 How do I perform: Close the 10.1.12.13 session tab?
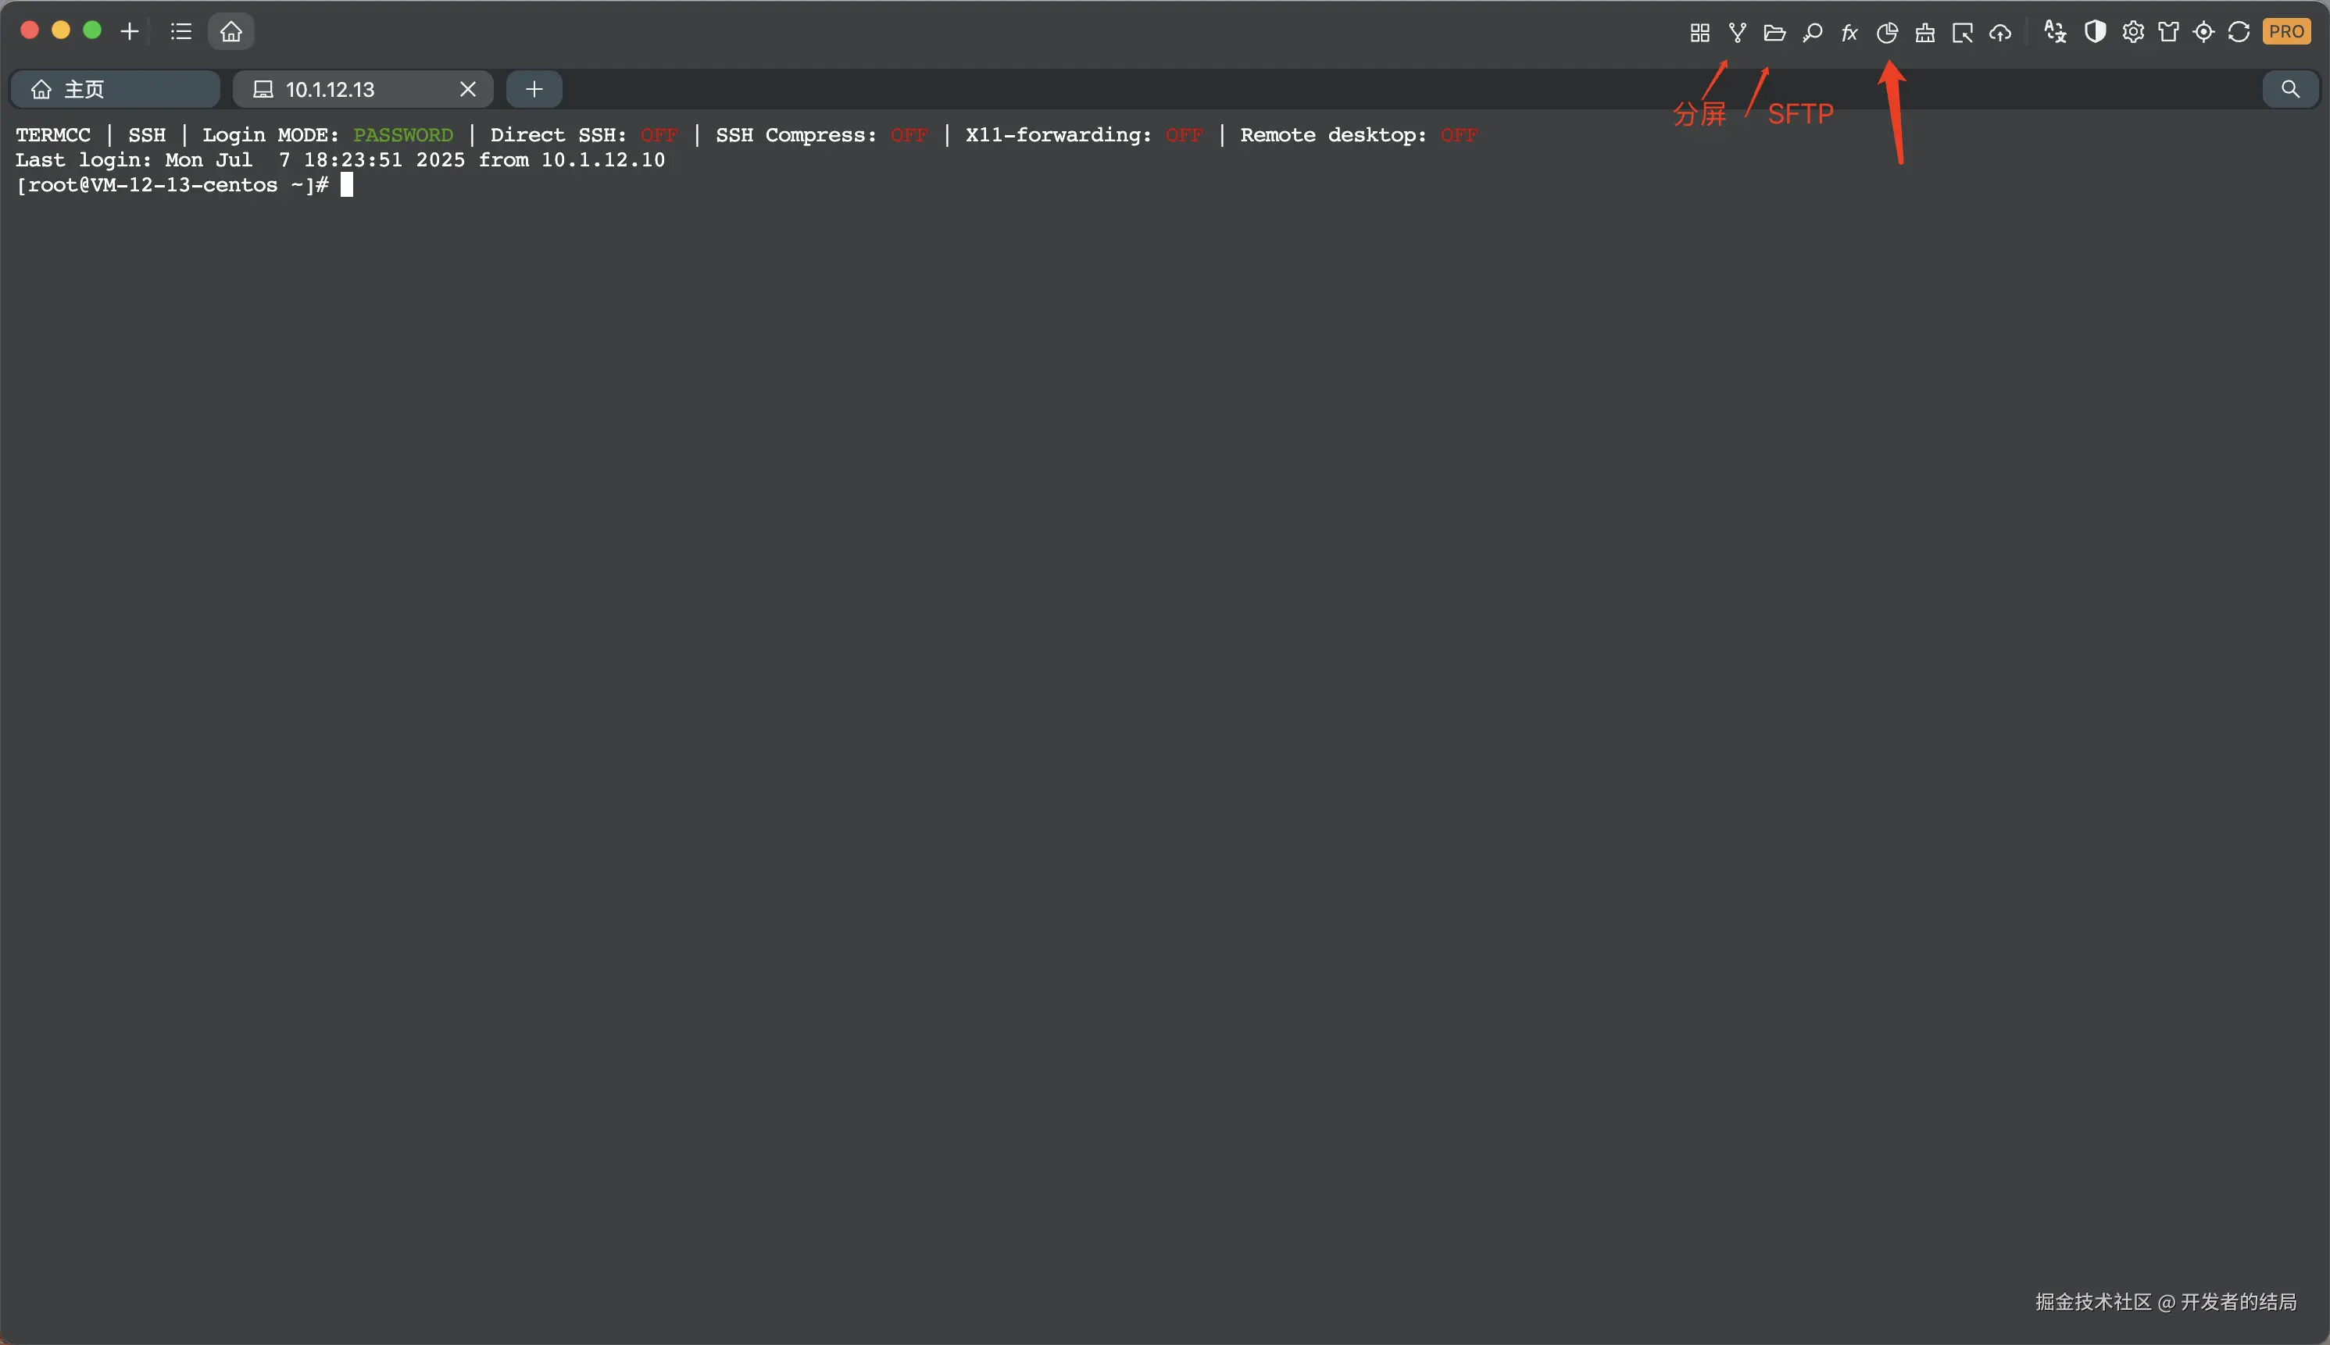[467, 90]
